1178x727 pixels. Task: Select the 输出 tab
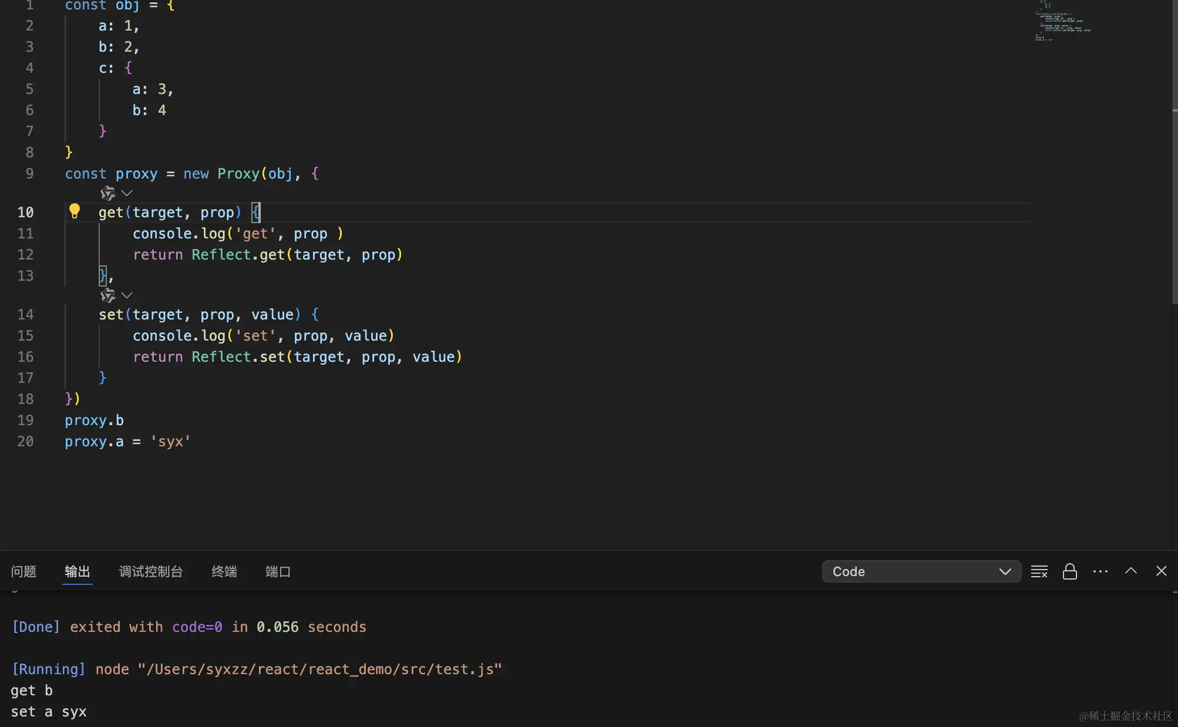(x=77, y=571)
